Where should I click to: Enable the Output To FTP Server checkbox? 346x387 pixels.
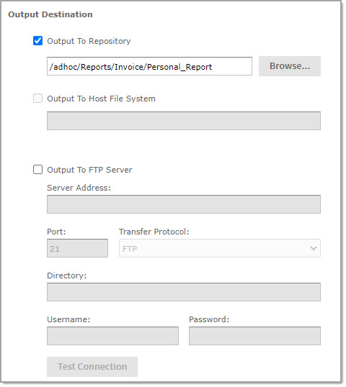point(37,170)
